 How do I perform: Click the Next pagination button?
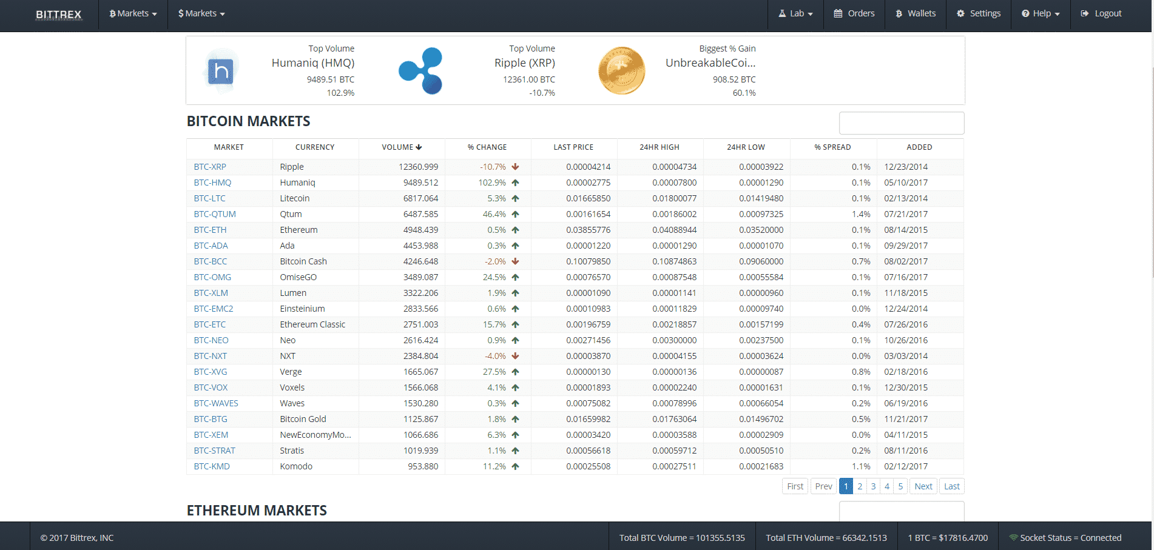[923, 486]
